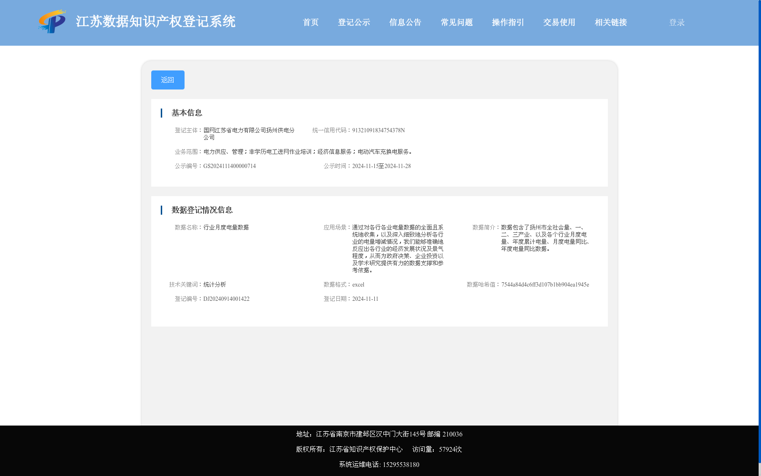Viewport: 761px width, 476px height.
Task: Select the 应用场景 description paragraph
Action: (398, 249)
